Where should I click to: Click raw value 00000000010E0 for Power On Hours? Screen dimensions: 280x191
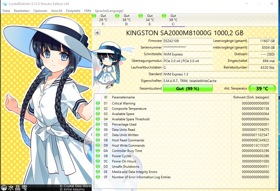pyautogui.click(x=256, y=161)
